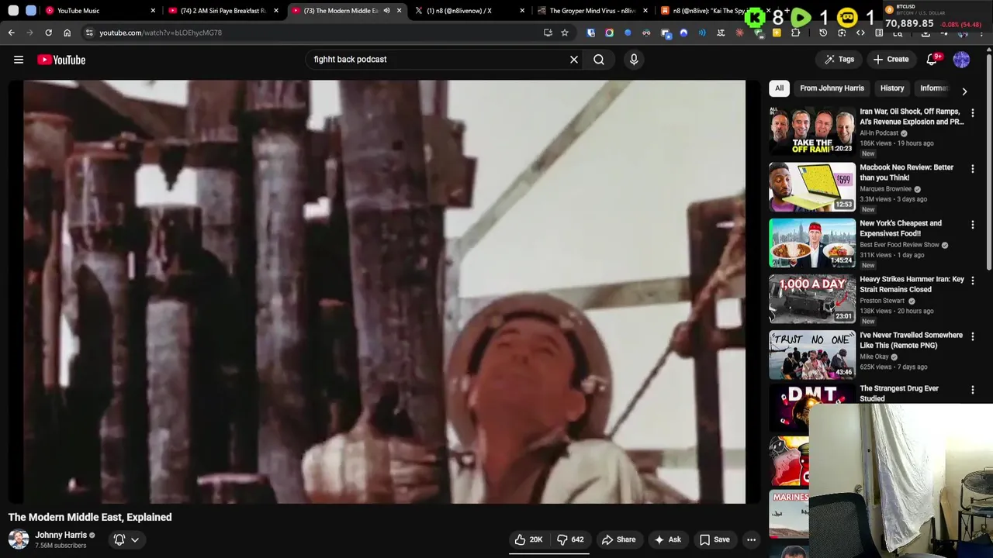Screen dimensions: 993x558
Task: Open the 7.56M subscribers text
Action: (61, 546)
